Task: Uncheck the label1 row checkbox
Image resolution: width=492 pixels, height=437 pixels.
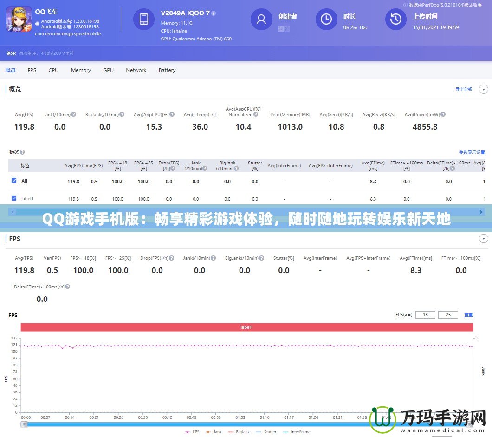Action: point(14,198)
